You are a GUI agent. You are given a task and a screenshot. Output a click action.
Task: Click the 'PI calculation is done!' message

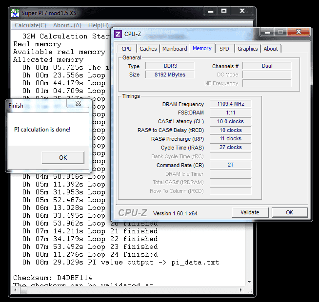(x=42, y=130)
